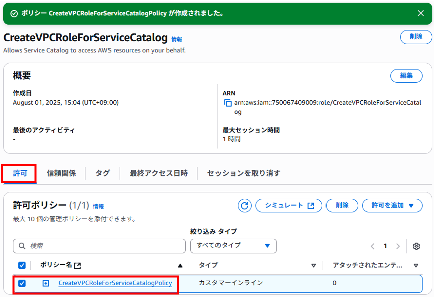Open the CreateVPCRoleForServiceCatalogPolicy policy link
This screenshot has width=435, height=297.
point(115,283)
